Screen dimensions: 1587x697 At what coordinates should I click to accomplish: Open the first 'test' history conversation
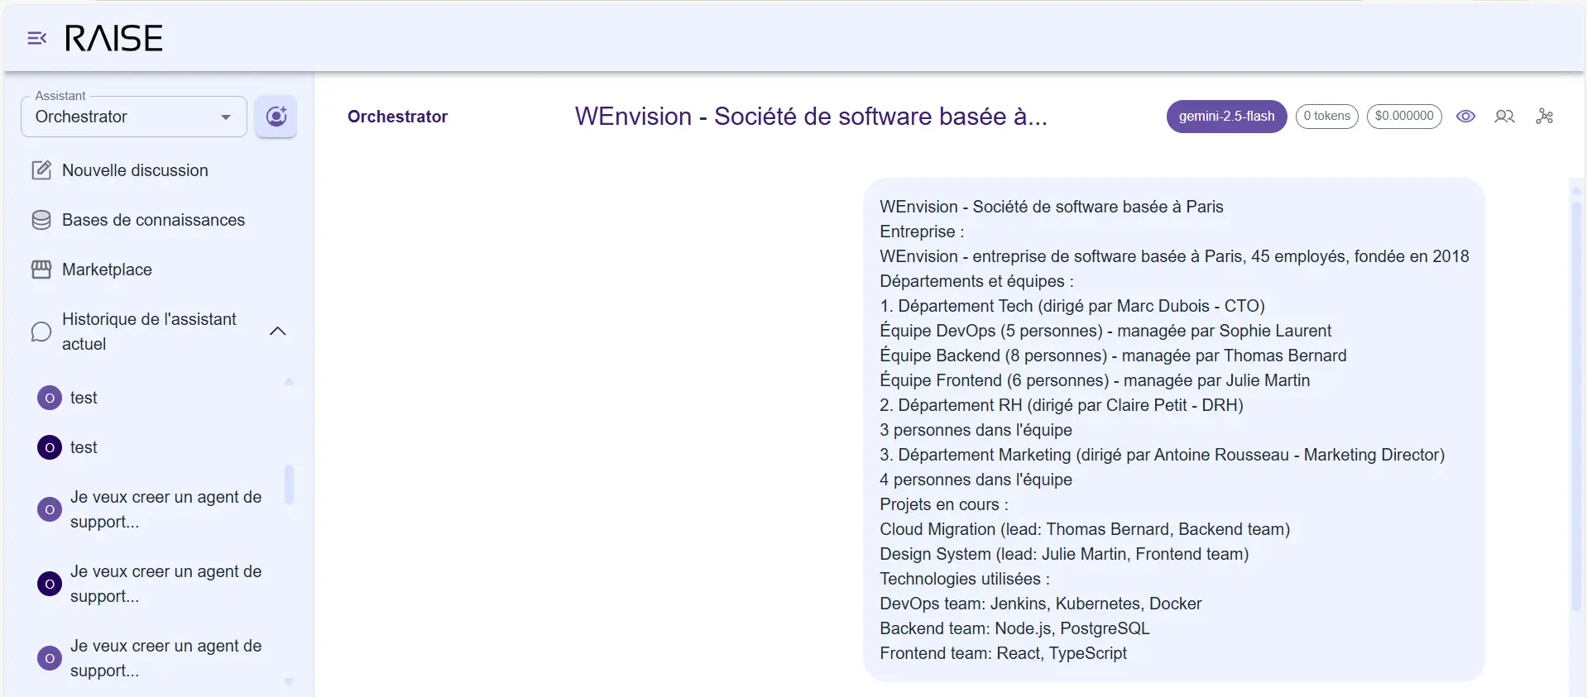tap(84, 398)
